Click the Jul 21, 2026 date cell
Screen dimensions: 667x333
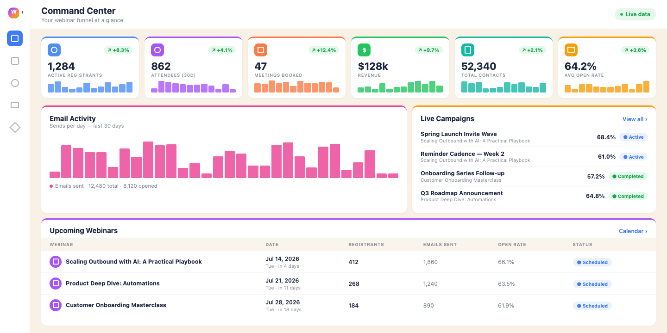coord(282,281)
